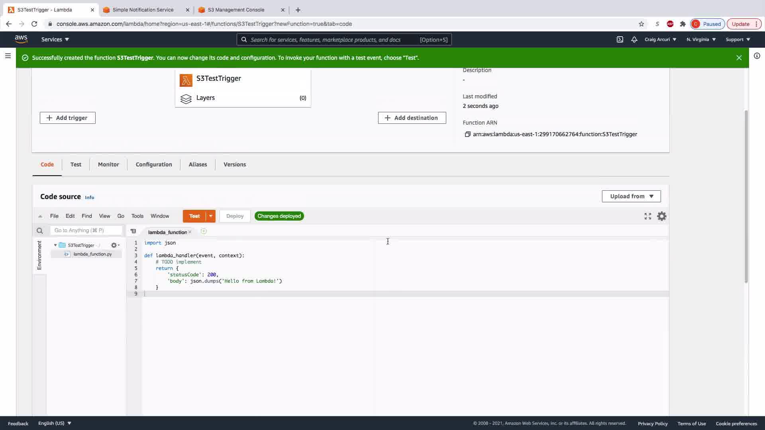This screenshot has width=765, height=430.
Task: Click the Add destination button
Action: [412, 118]
